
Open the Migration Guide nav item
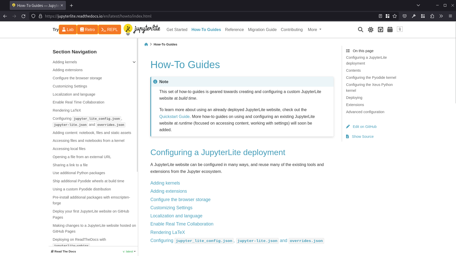pyautogui.click(x=262, y=29)
